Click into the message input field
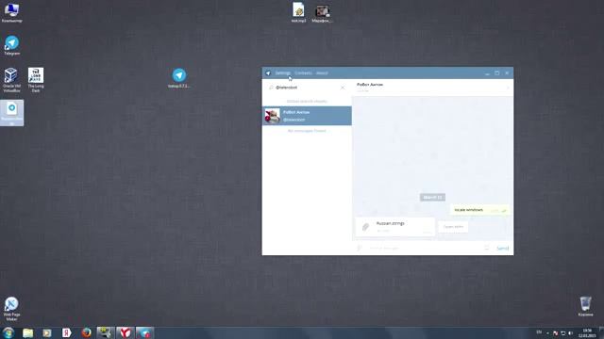 (x=424, y=249)
